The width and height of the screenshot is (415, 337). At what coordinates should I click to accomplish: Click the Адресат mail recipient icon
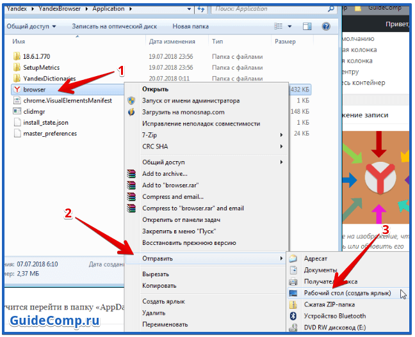293,258
